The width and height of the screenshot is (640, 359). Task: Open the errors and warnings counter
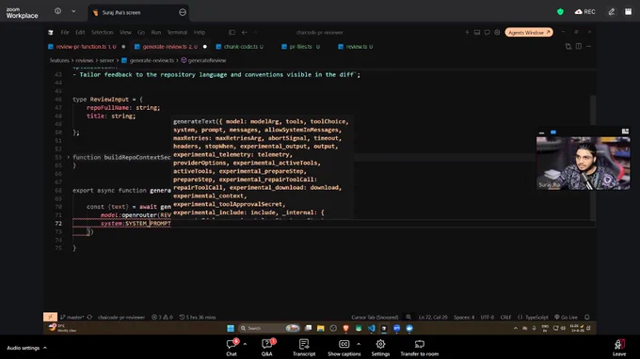(x=162, y=317)
